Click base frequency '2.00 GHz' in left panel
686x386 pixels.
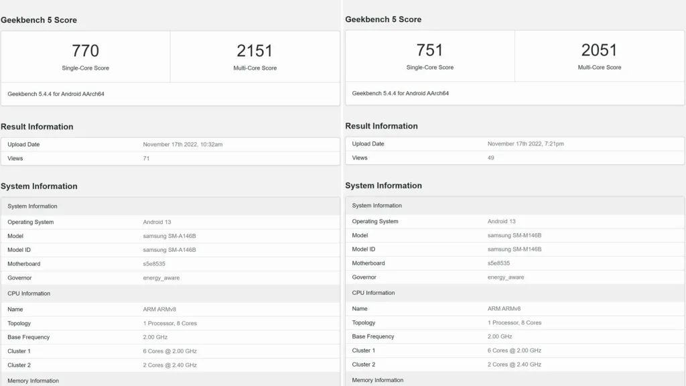pos(155,338)
